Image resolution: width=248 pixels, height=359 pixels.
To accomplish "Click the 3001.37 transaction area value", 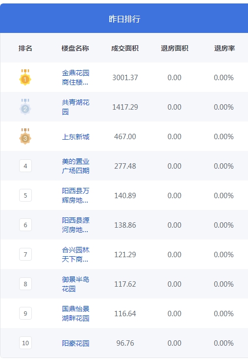I will click(125, 78).
